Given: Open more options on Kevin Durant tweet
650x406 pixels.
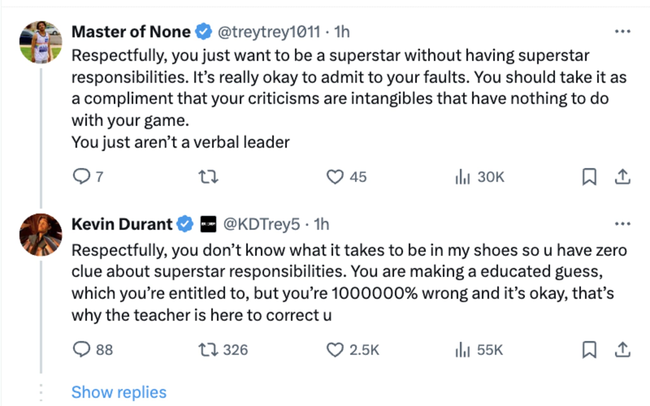Looking at the screenshot, I should 622,224.
